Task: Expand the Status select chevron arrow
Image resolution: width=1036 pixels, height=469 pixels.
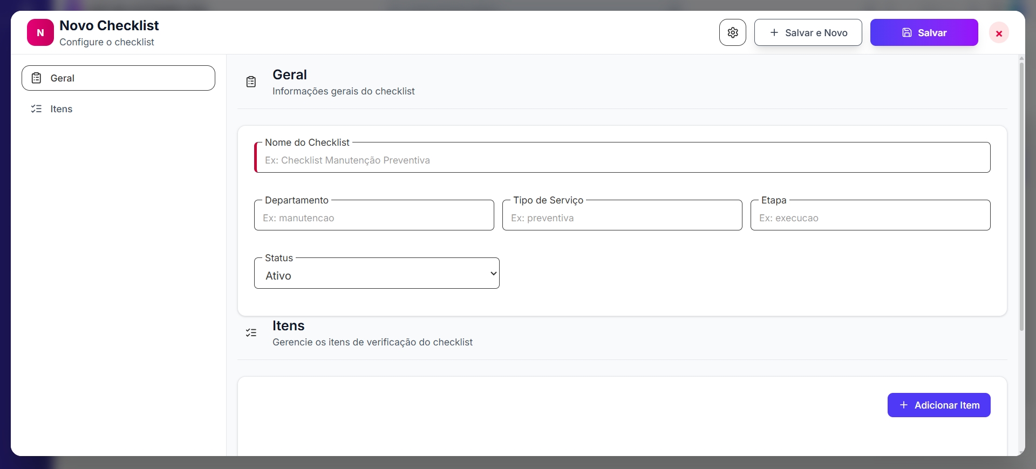Action: (x=493, y=274)
